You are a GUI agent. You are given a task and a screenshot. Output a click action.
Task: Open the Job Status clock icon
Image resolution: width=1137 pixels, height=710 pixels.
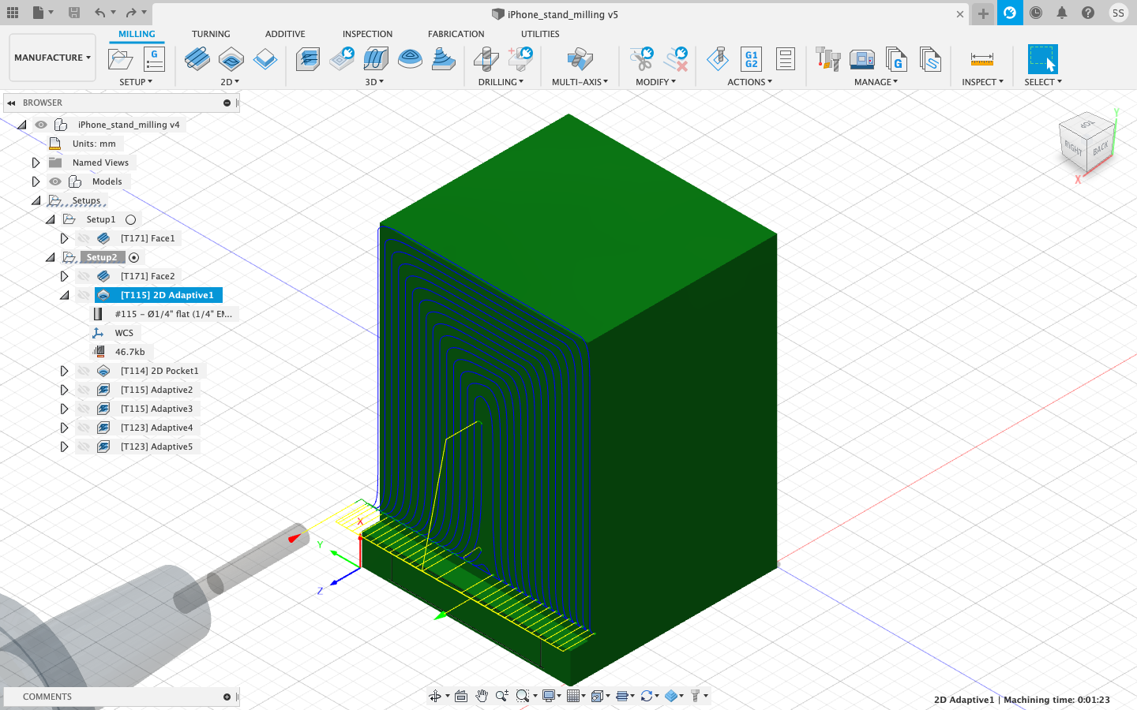pos(1036,13)
